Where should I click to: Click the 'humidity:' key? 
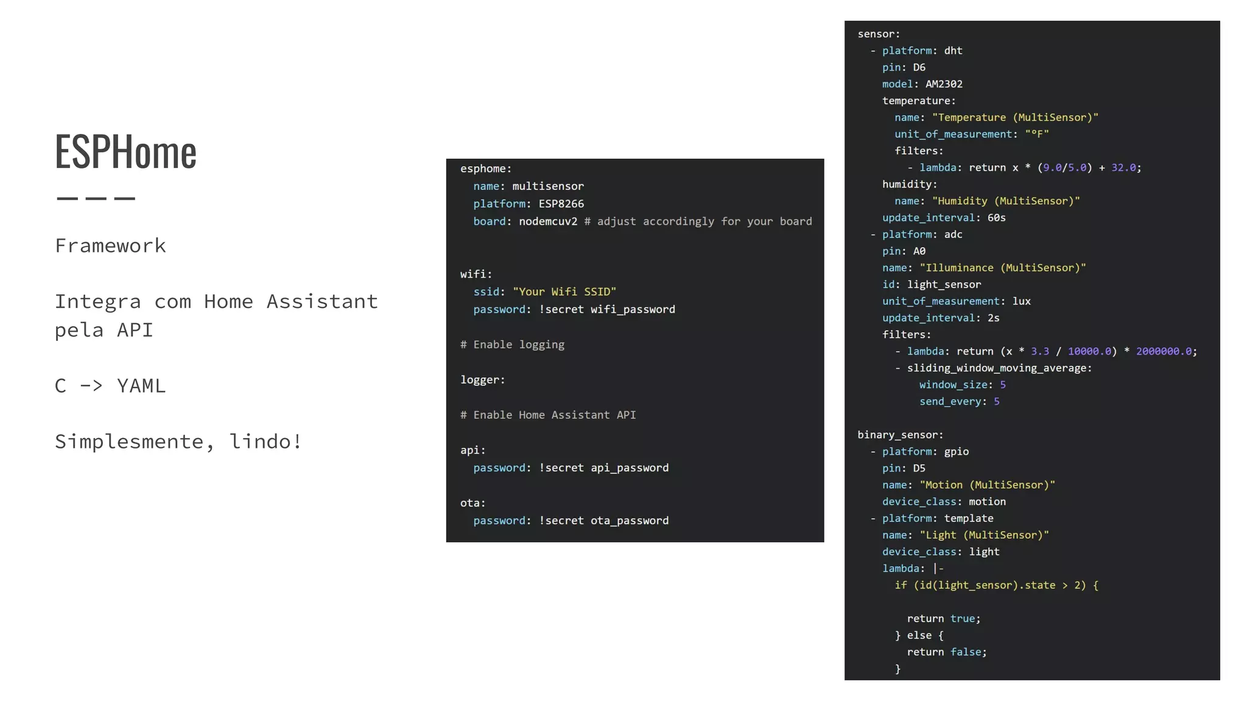(910, 184)
